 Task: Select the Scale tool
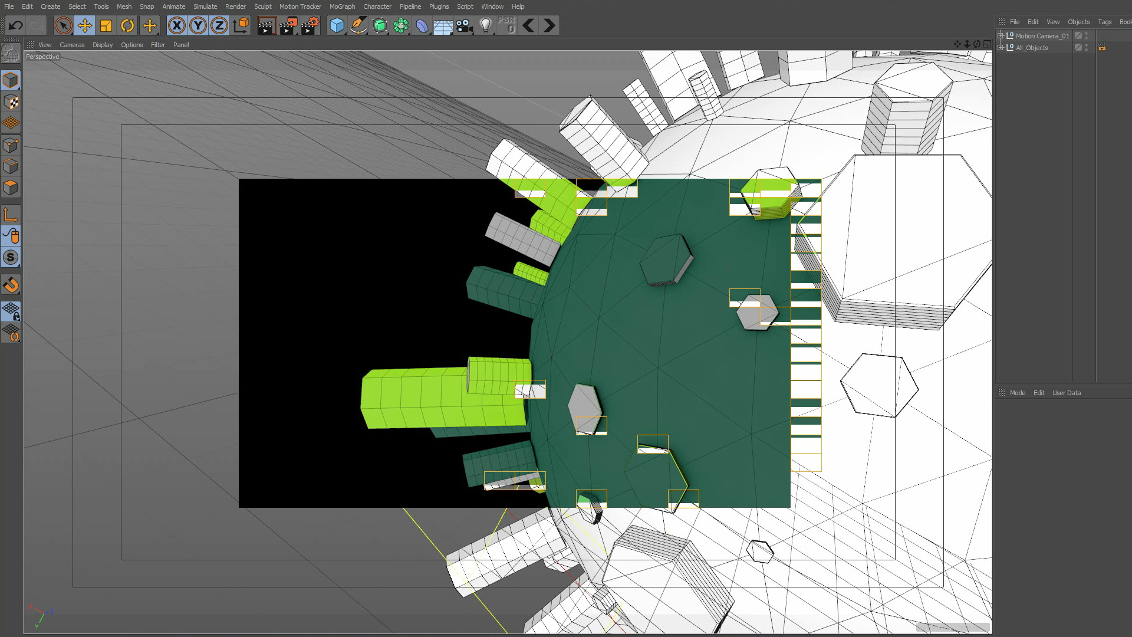pyautogui.click(x=106, y=25)
